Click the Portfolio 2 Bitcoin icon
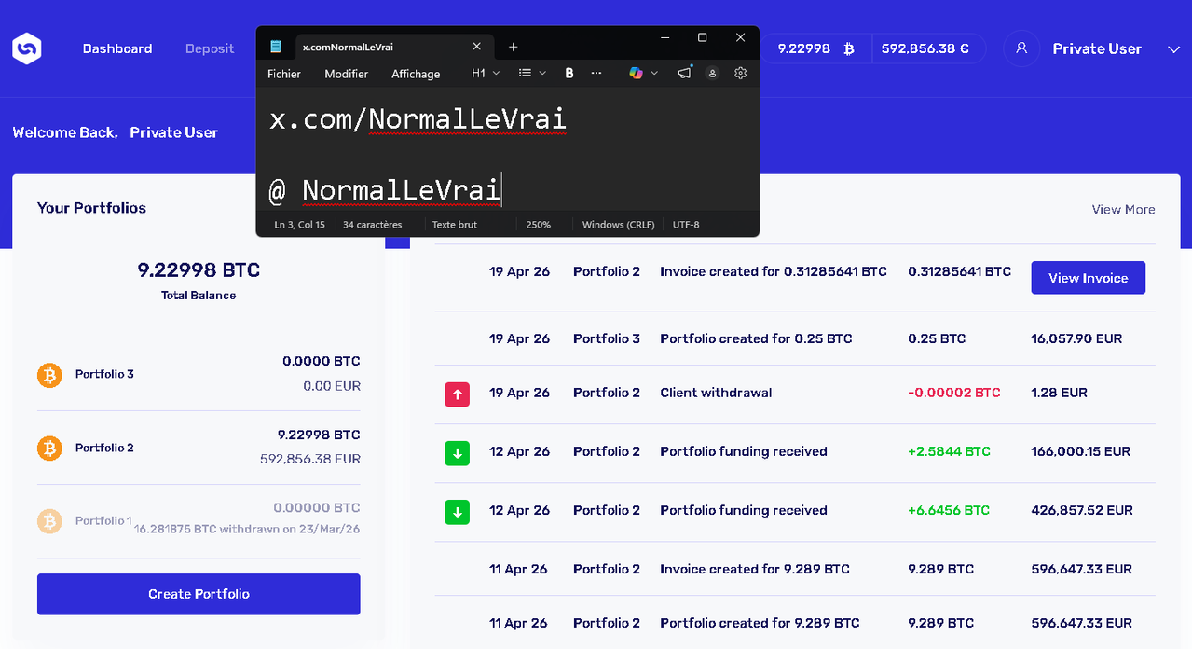Screen dimensions: 1192x649 click(49, 449)
